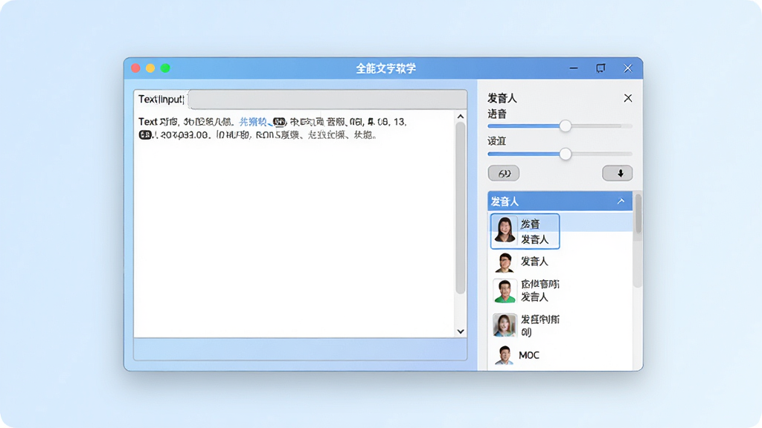Adjust the 语音 slider handle
The width and height of the screenshot is (762, 428).
[x=566, y=126]
